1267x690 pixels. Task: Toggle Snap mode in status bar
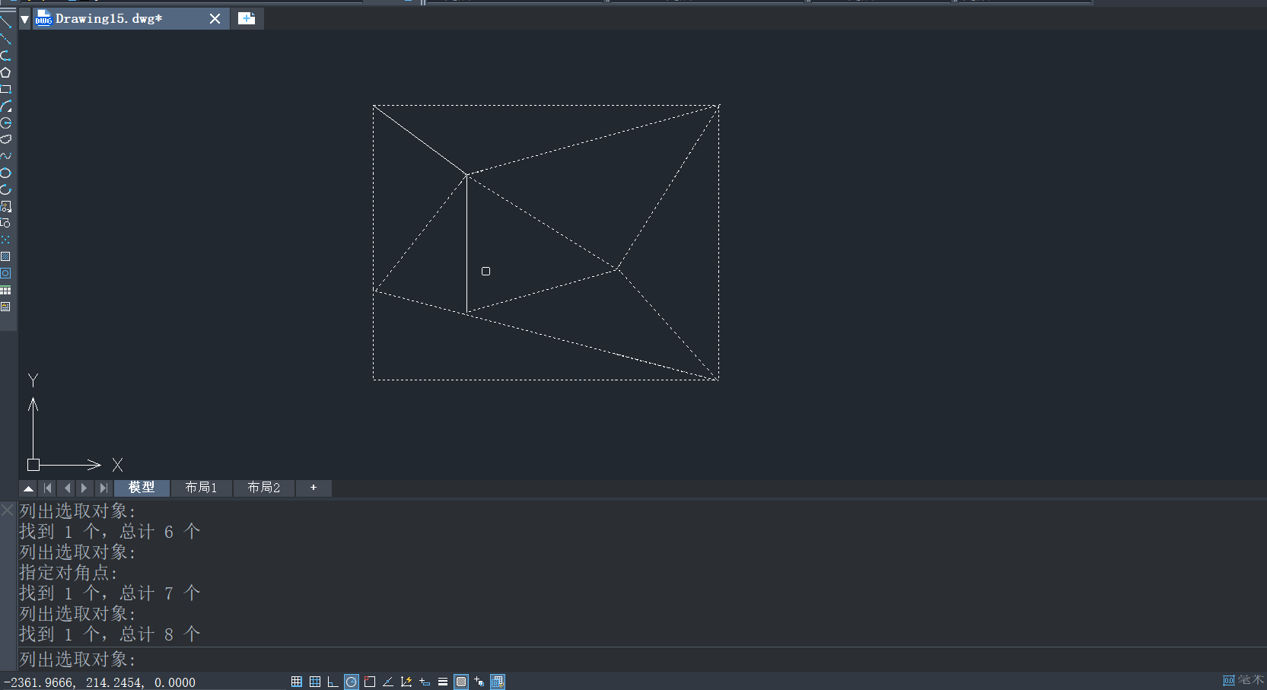click(297, 682)
